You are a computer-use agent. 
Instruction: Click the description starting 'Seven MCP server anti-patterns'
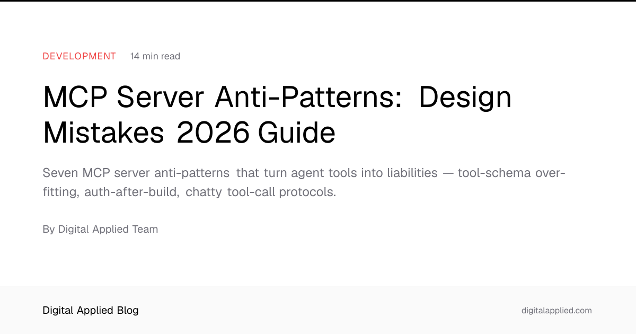[x=304, y=182]
